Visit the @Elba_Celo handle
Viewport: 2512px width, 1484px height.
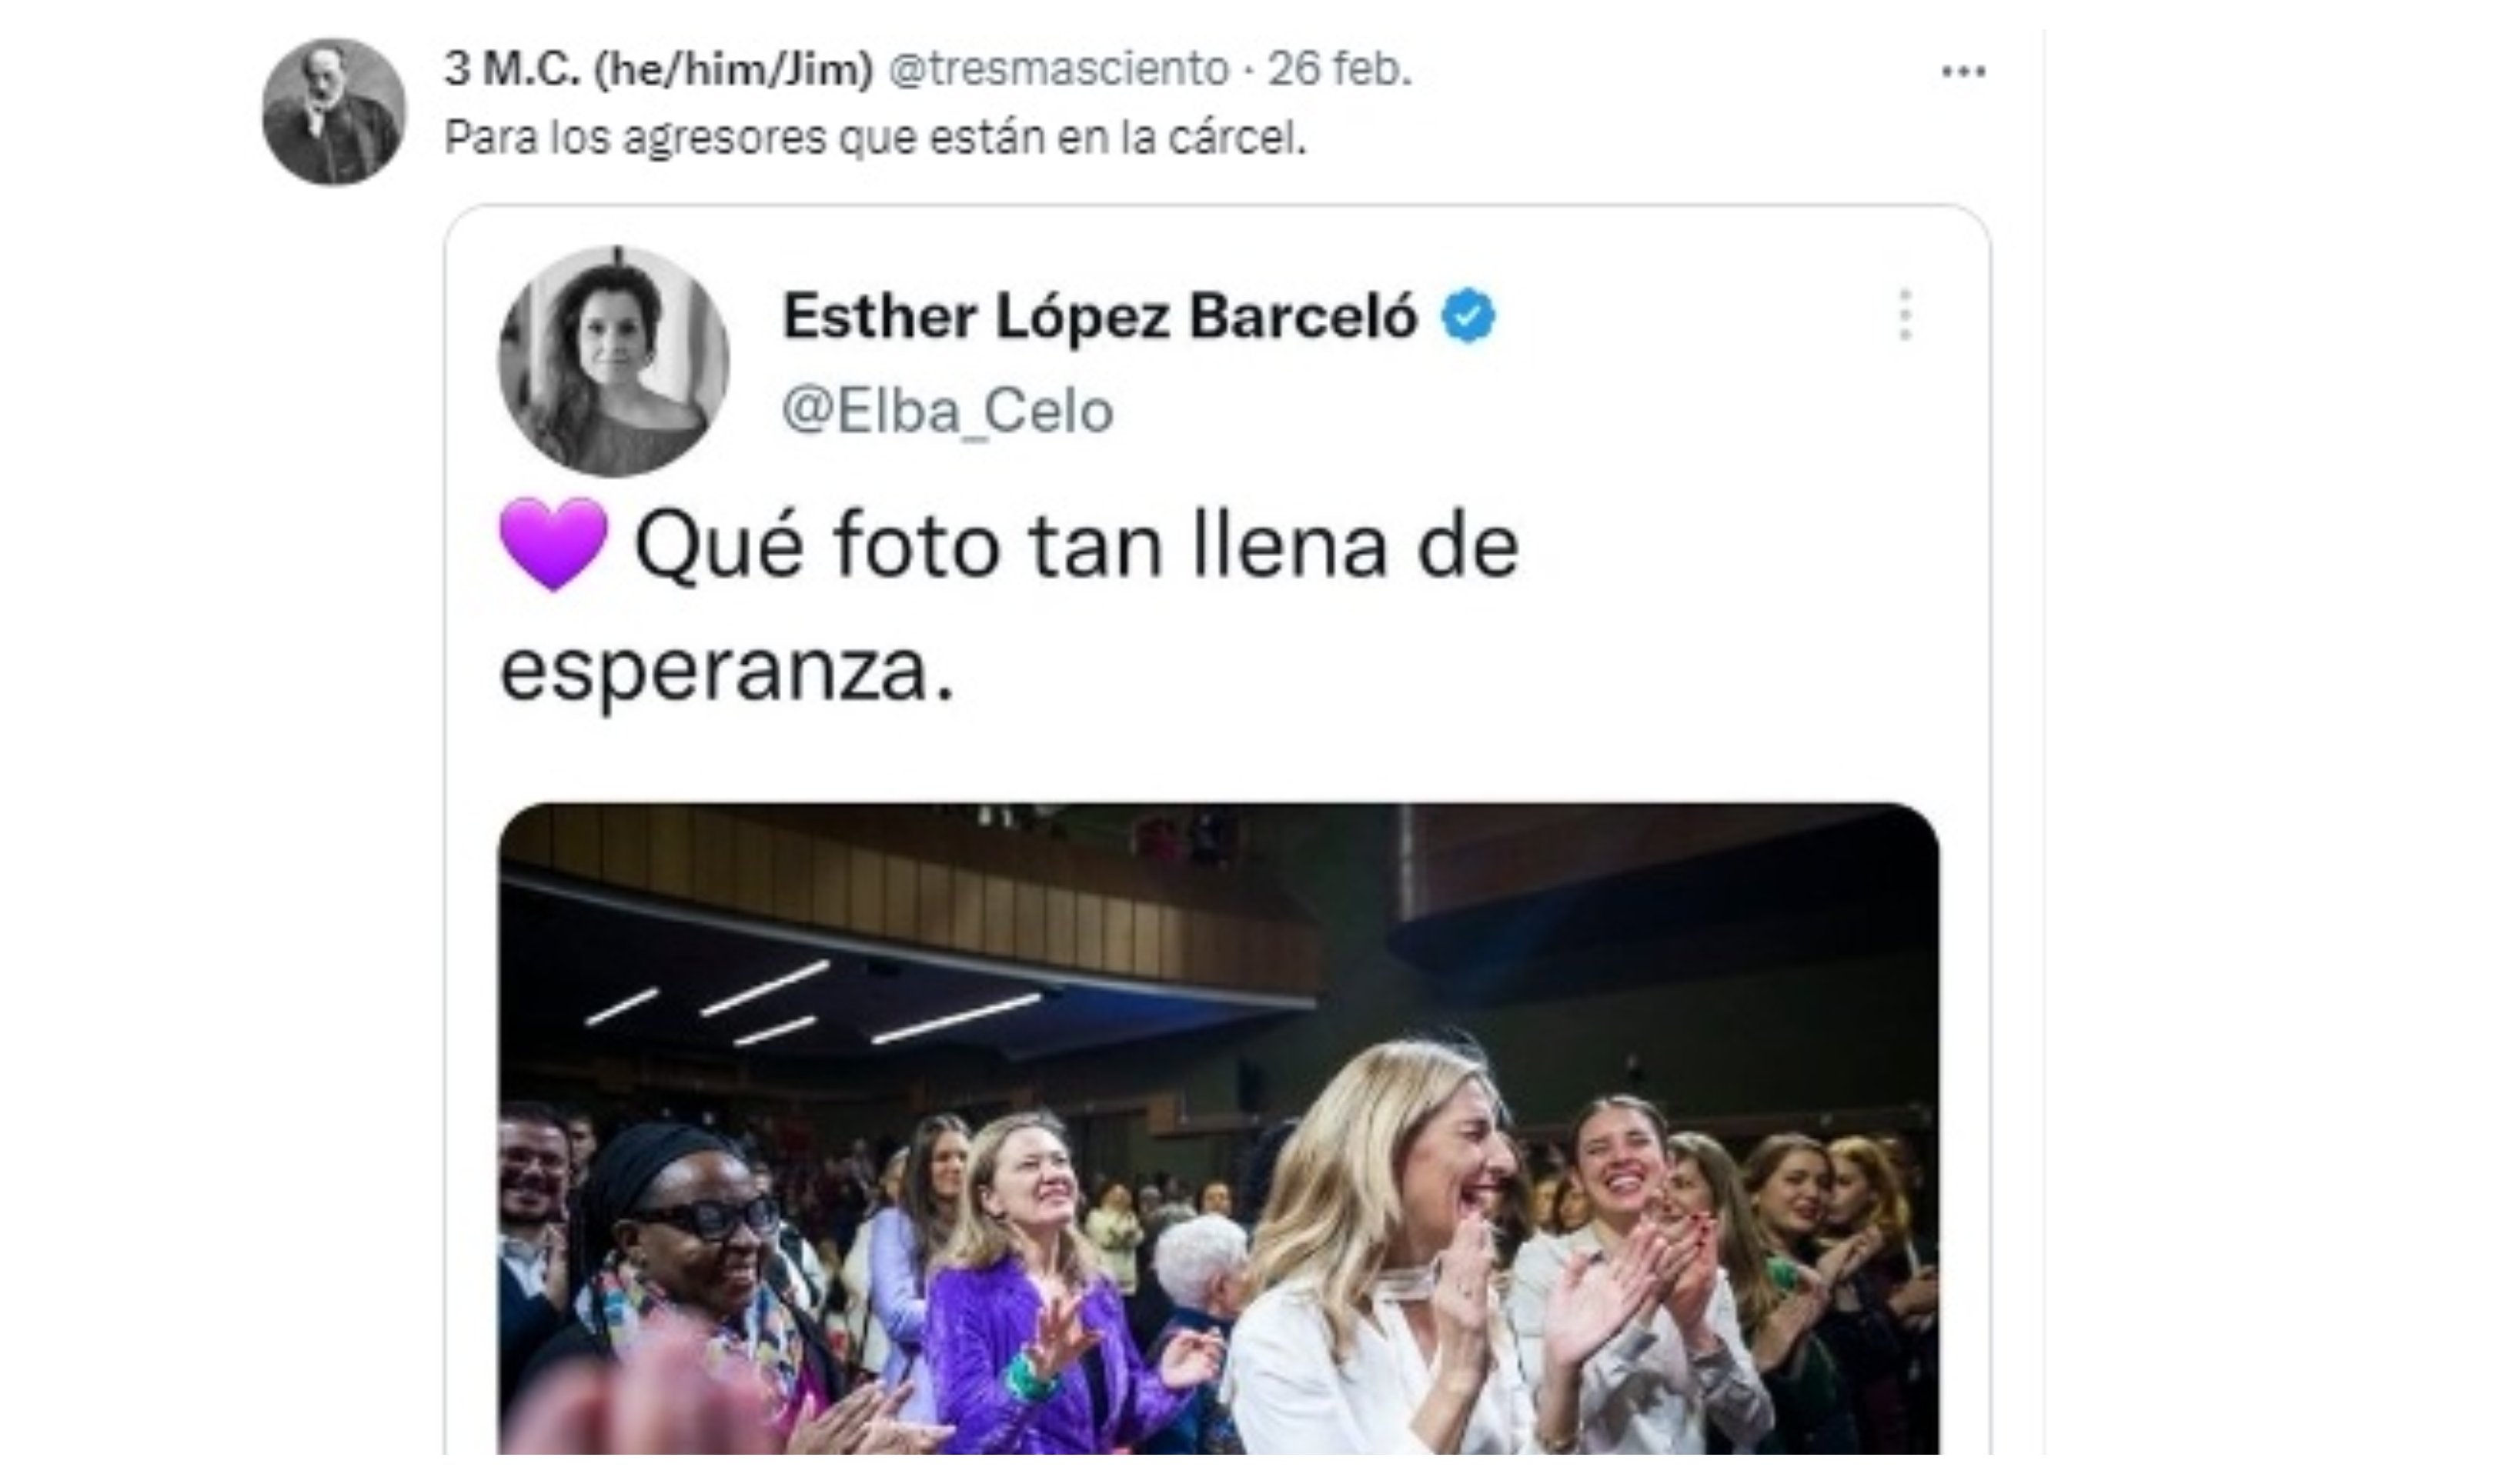click(947, 411)
